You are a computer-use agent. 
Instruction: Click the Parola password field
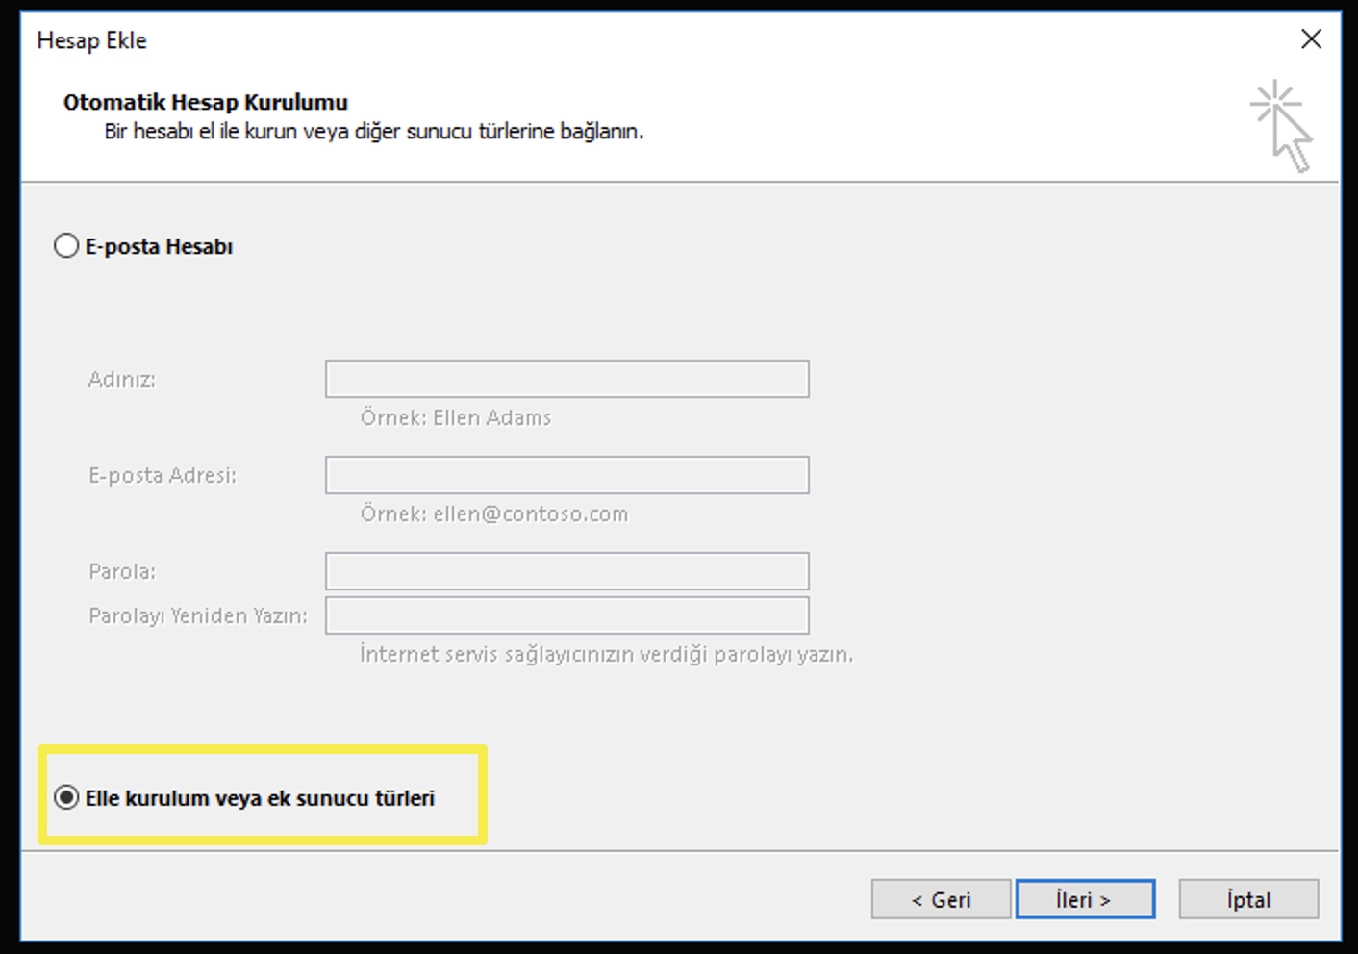[566, 571]
